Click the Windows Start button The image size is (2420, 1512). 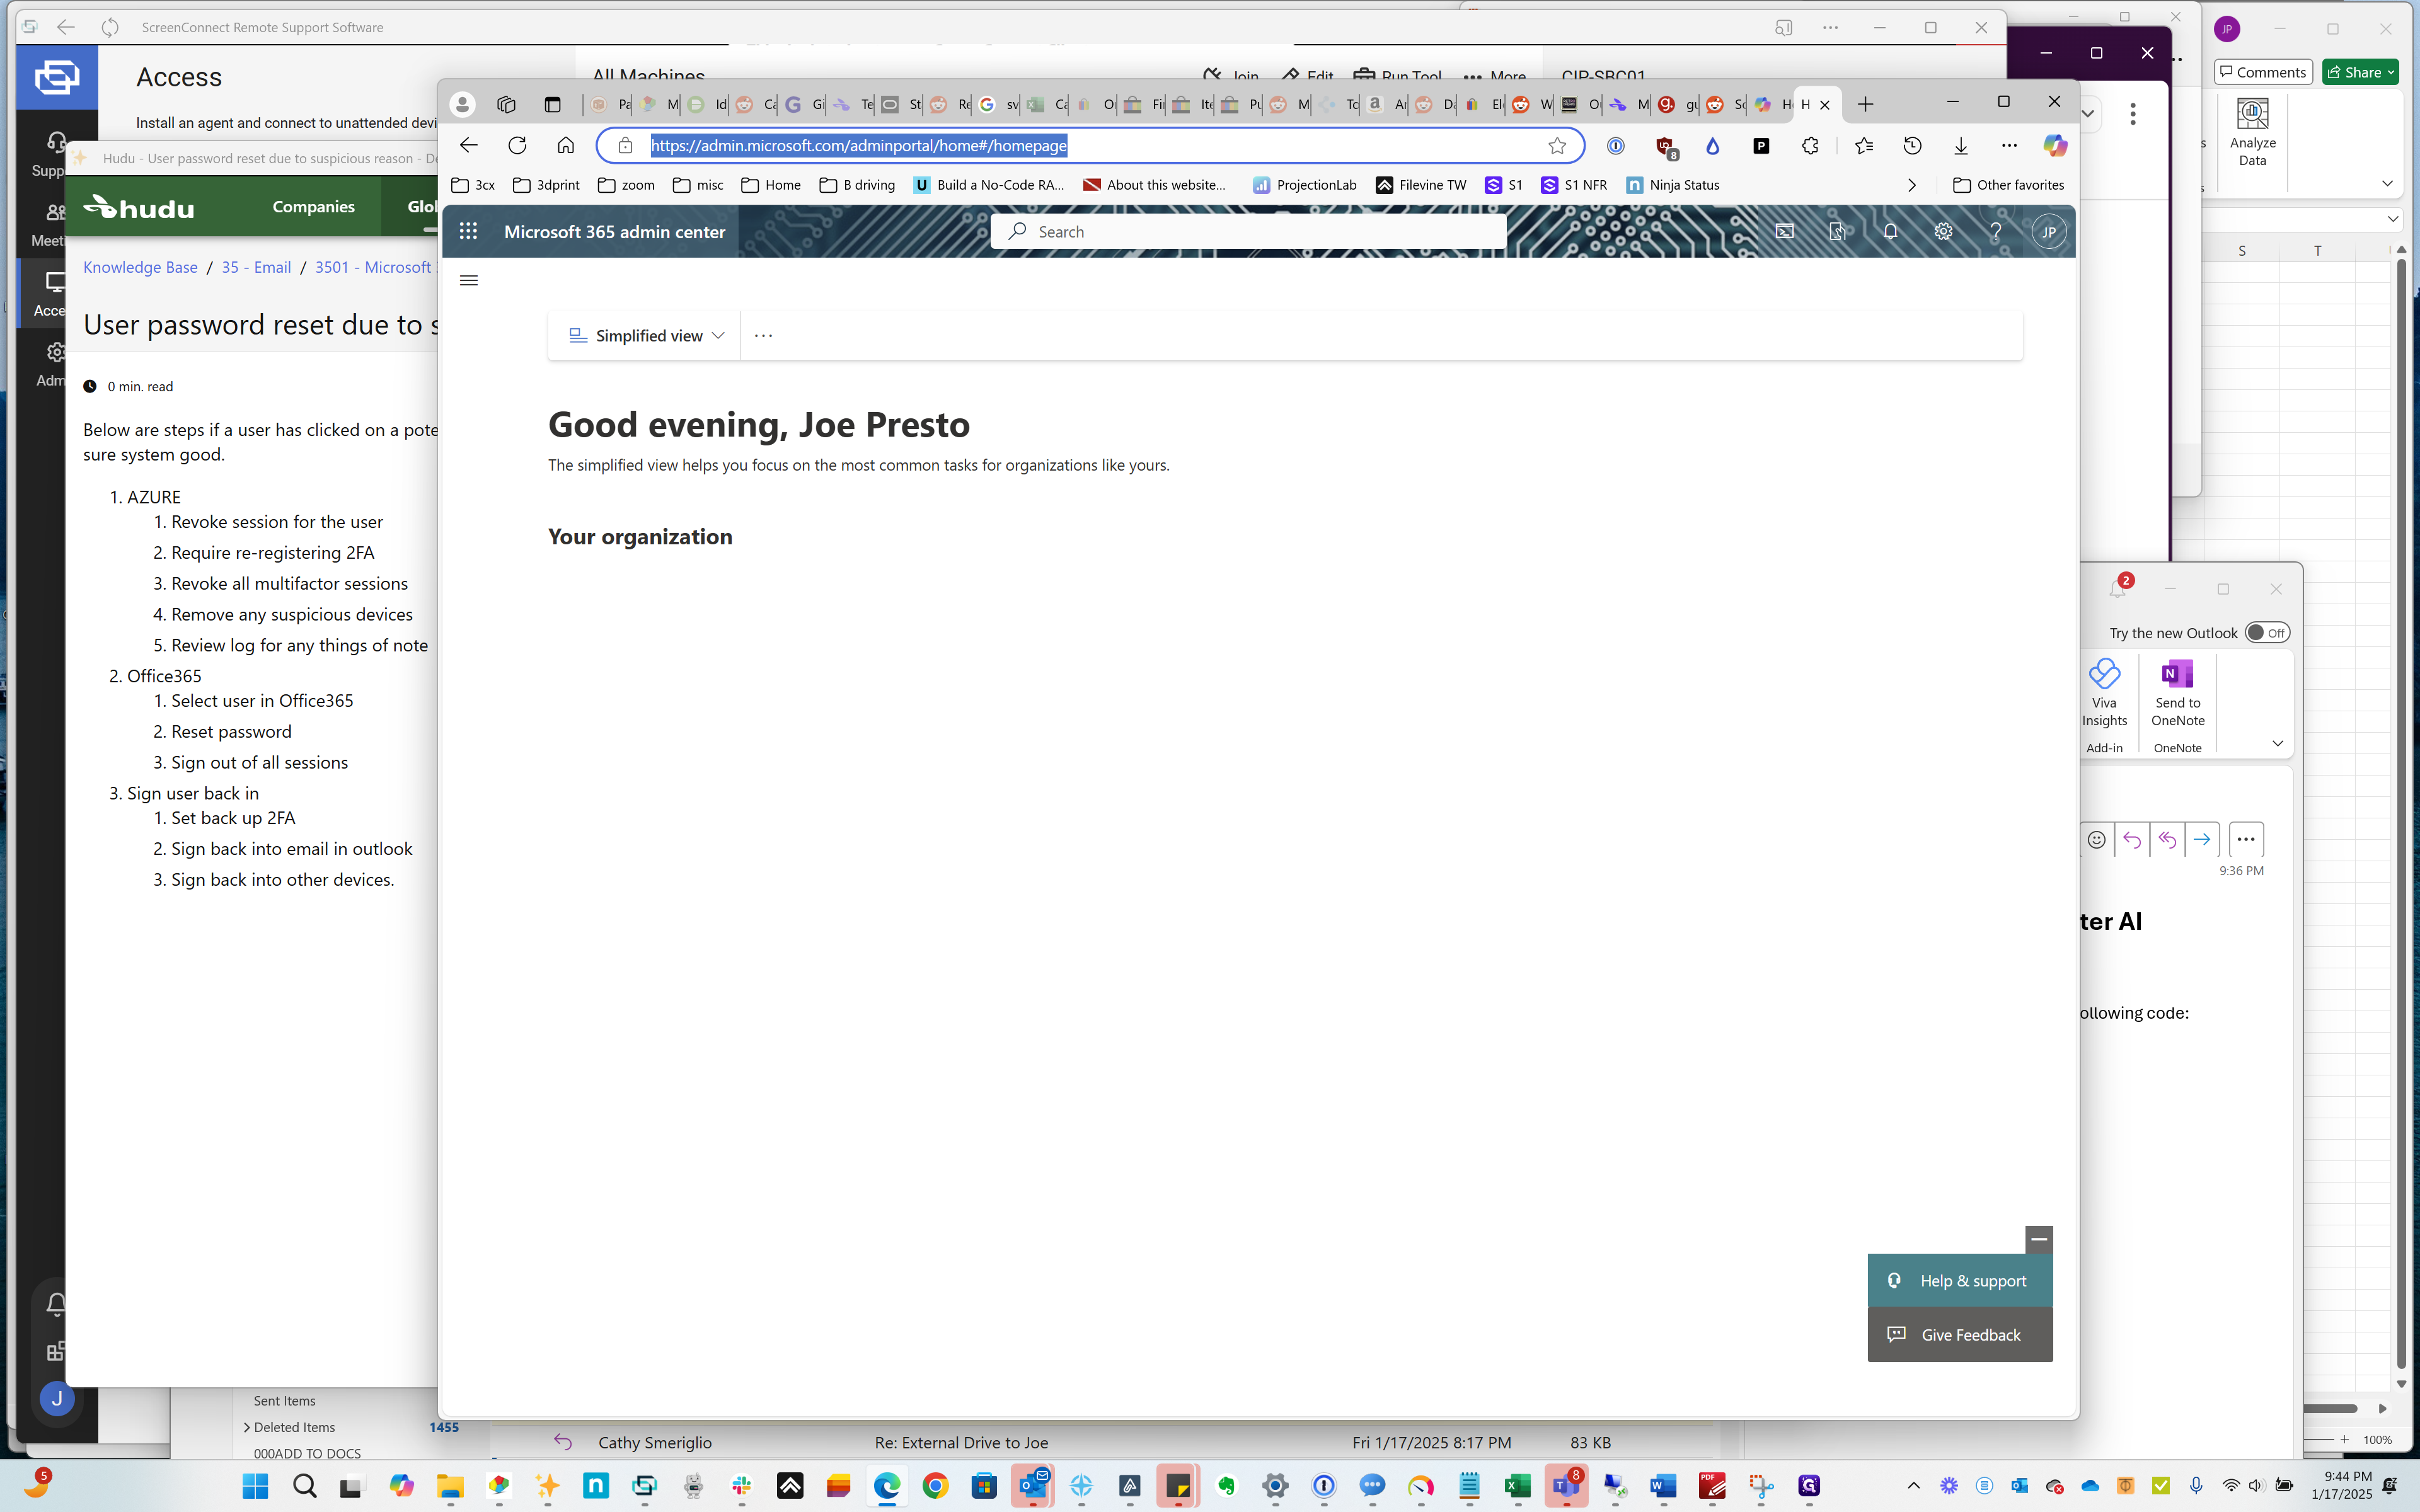point(256,1486)
